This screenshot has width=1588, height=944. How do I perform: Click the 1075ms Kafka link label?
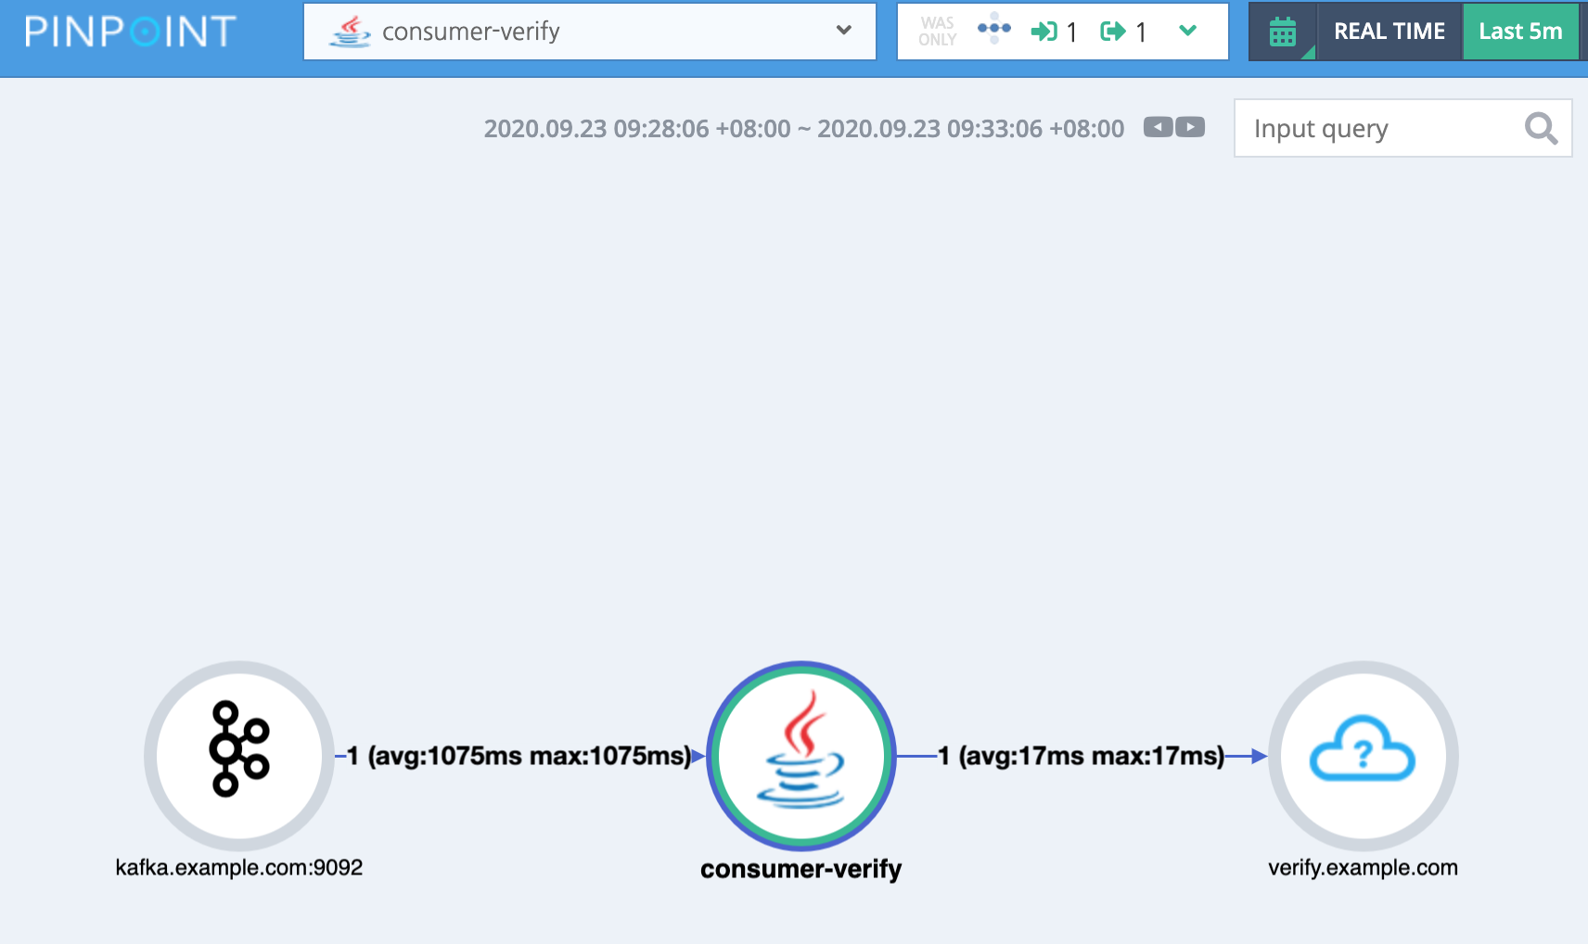(x=519, y=756)
